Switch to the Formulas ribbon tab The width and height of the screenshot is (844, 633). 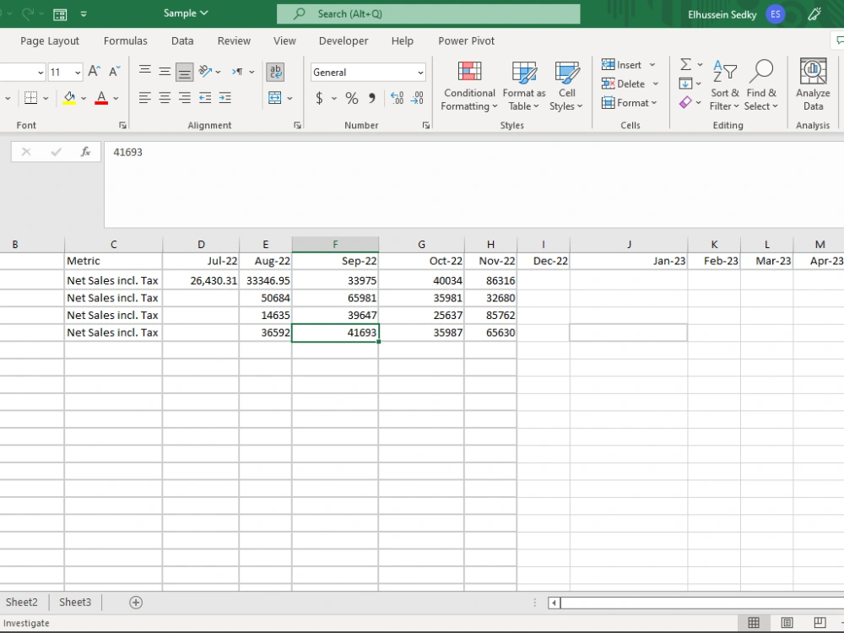125,41
